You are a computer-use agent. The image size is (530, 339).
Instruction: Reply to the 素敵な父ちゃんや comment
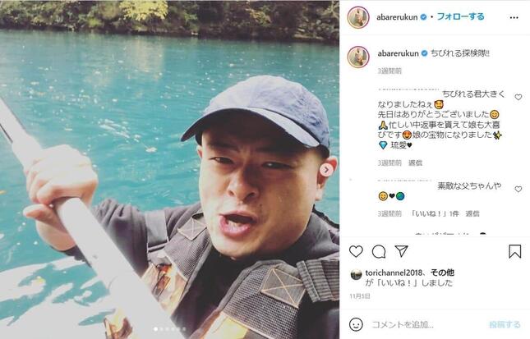472,213
